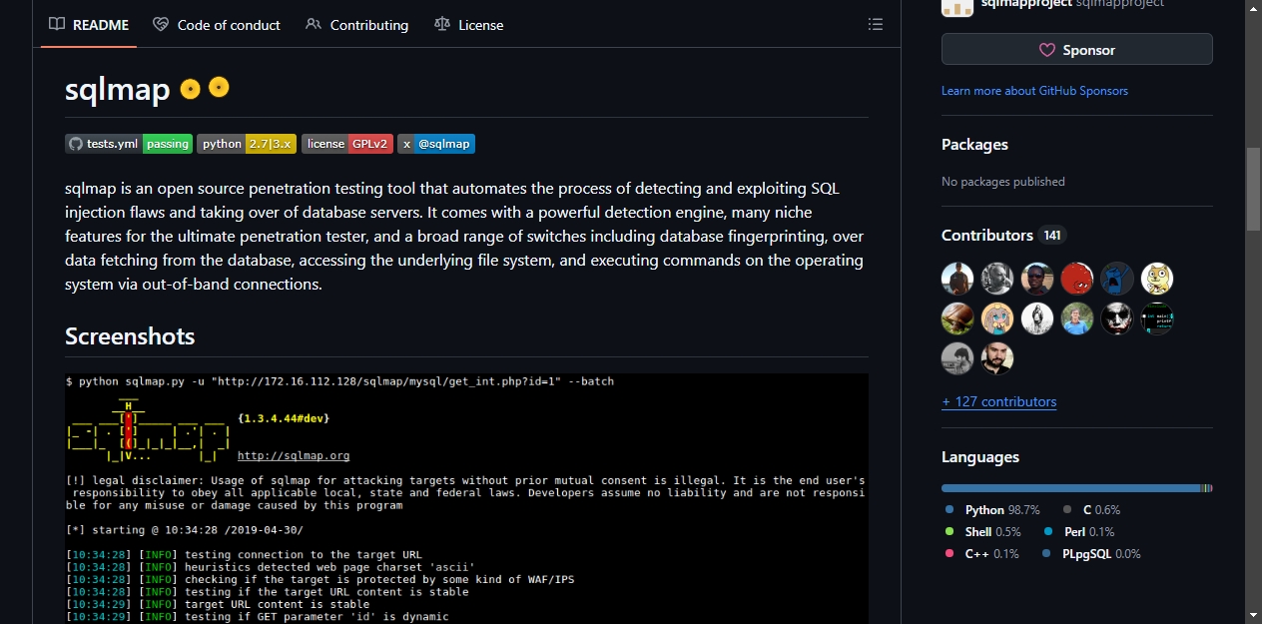Click the first yellow circle emoji beside sqlmap

tap(190, 89)
